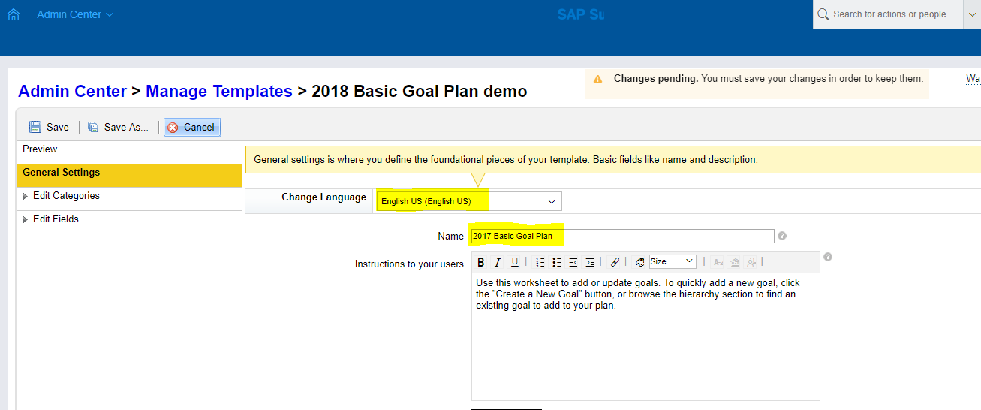981x410 pixels.
Task: Click the red Cancel X icon
Action: 173,128
